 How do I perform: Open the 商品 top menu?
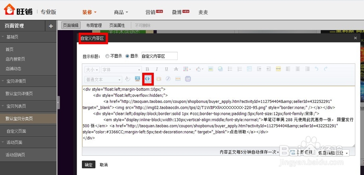[121, 12]
